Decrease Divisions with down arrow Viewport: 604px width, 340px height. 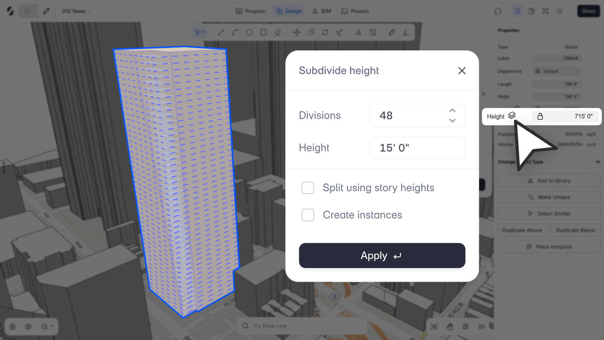click(452, 121)
